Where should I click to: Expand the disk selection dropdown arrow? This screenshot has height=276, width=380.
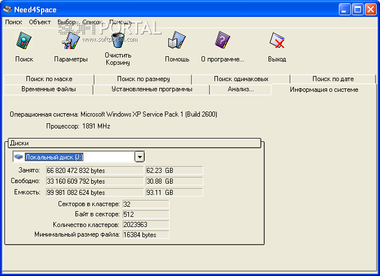click(140, 157)
